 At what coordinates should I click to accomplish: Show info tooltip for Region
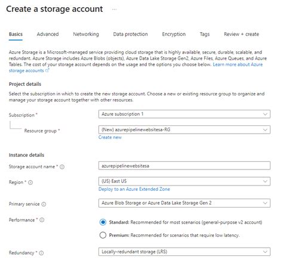coord(30,183)
